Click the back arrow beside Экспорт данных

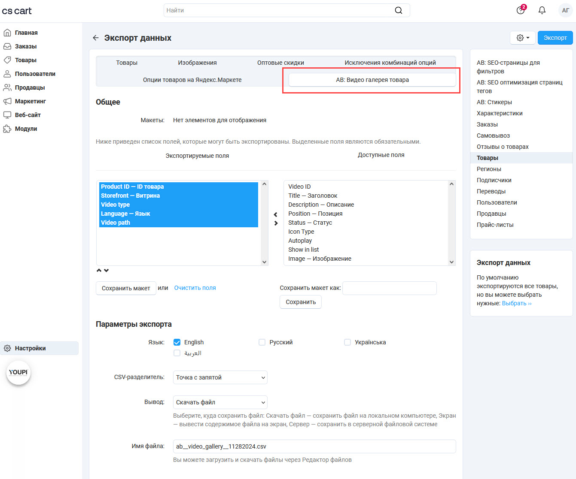click(x=95, y=38)
